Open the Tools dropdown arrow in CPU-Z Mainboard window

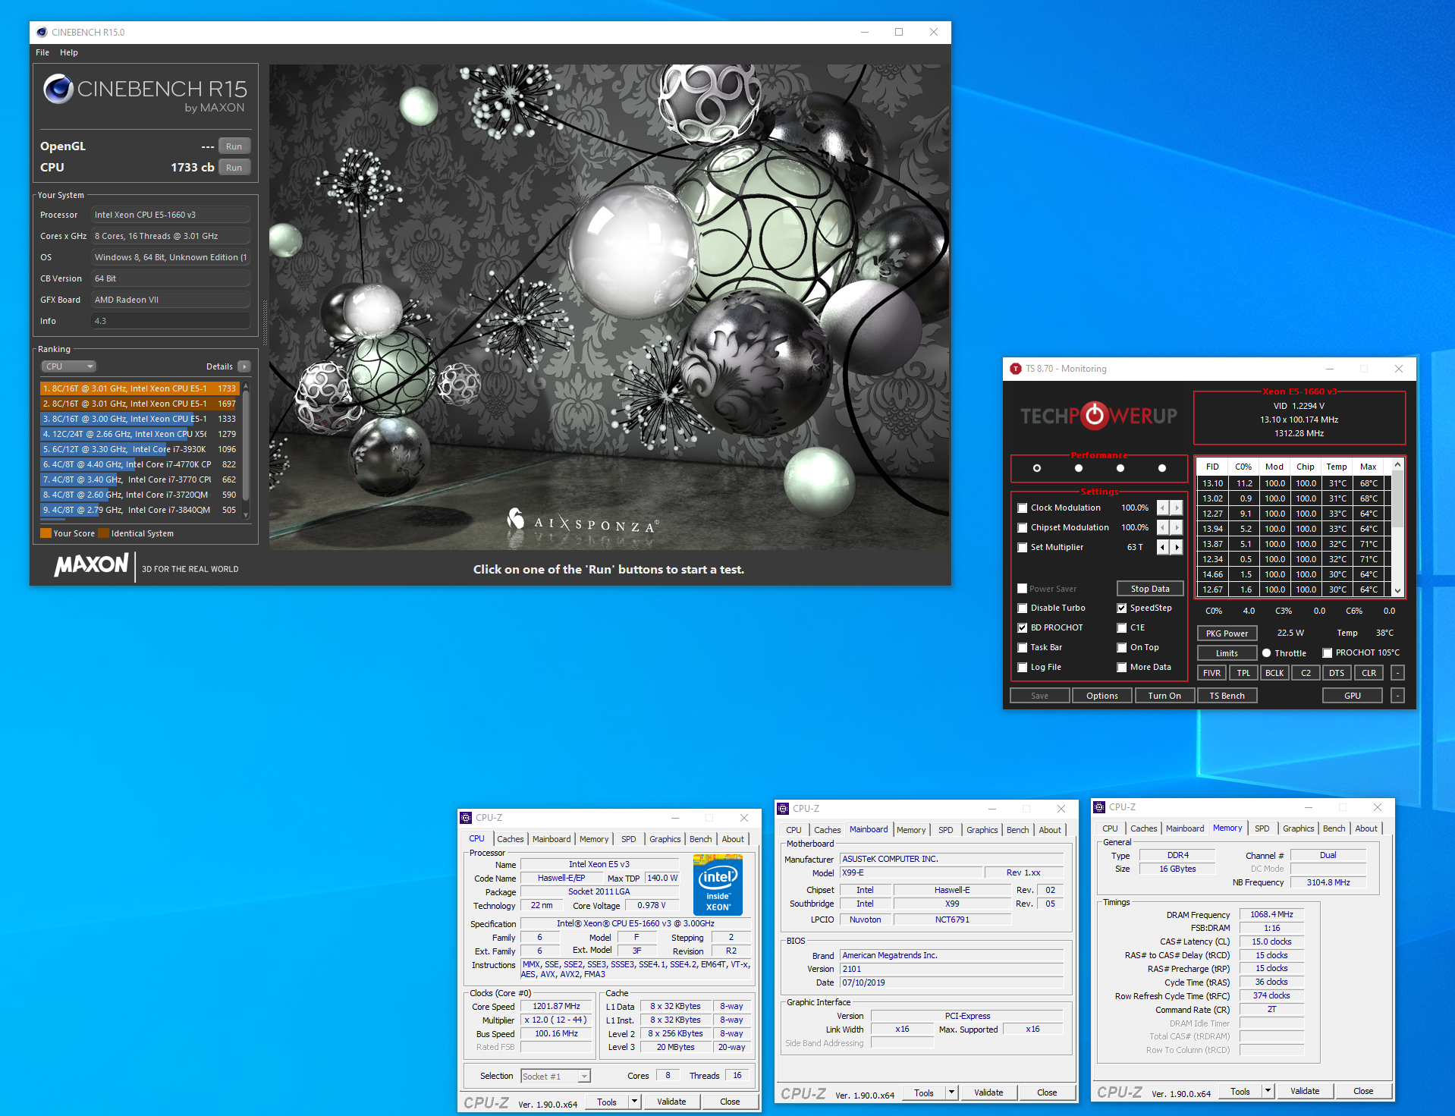[x=951, y=1092]
